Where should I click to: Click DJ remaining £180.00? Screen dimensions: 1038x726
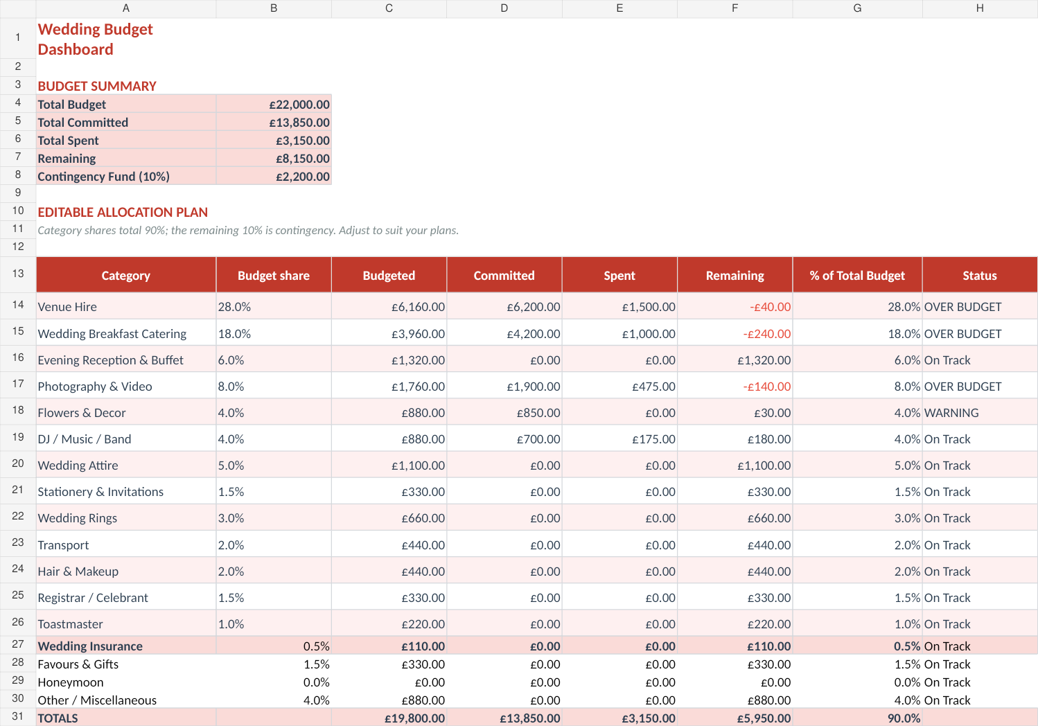pyautogui.click(x=734, y=439)
